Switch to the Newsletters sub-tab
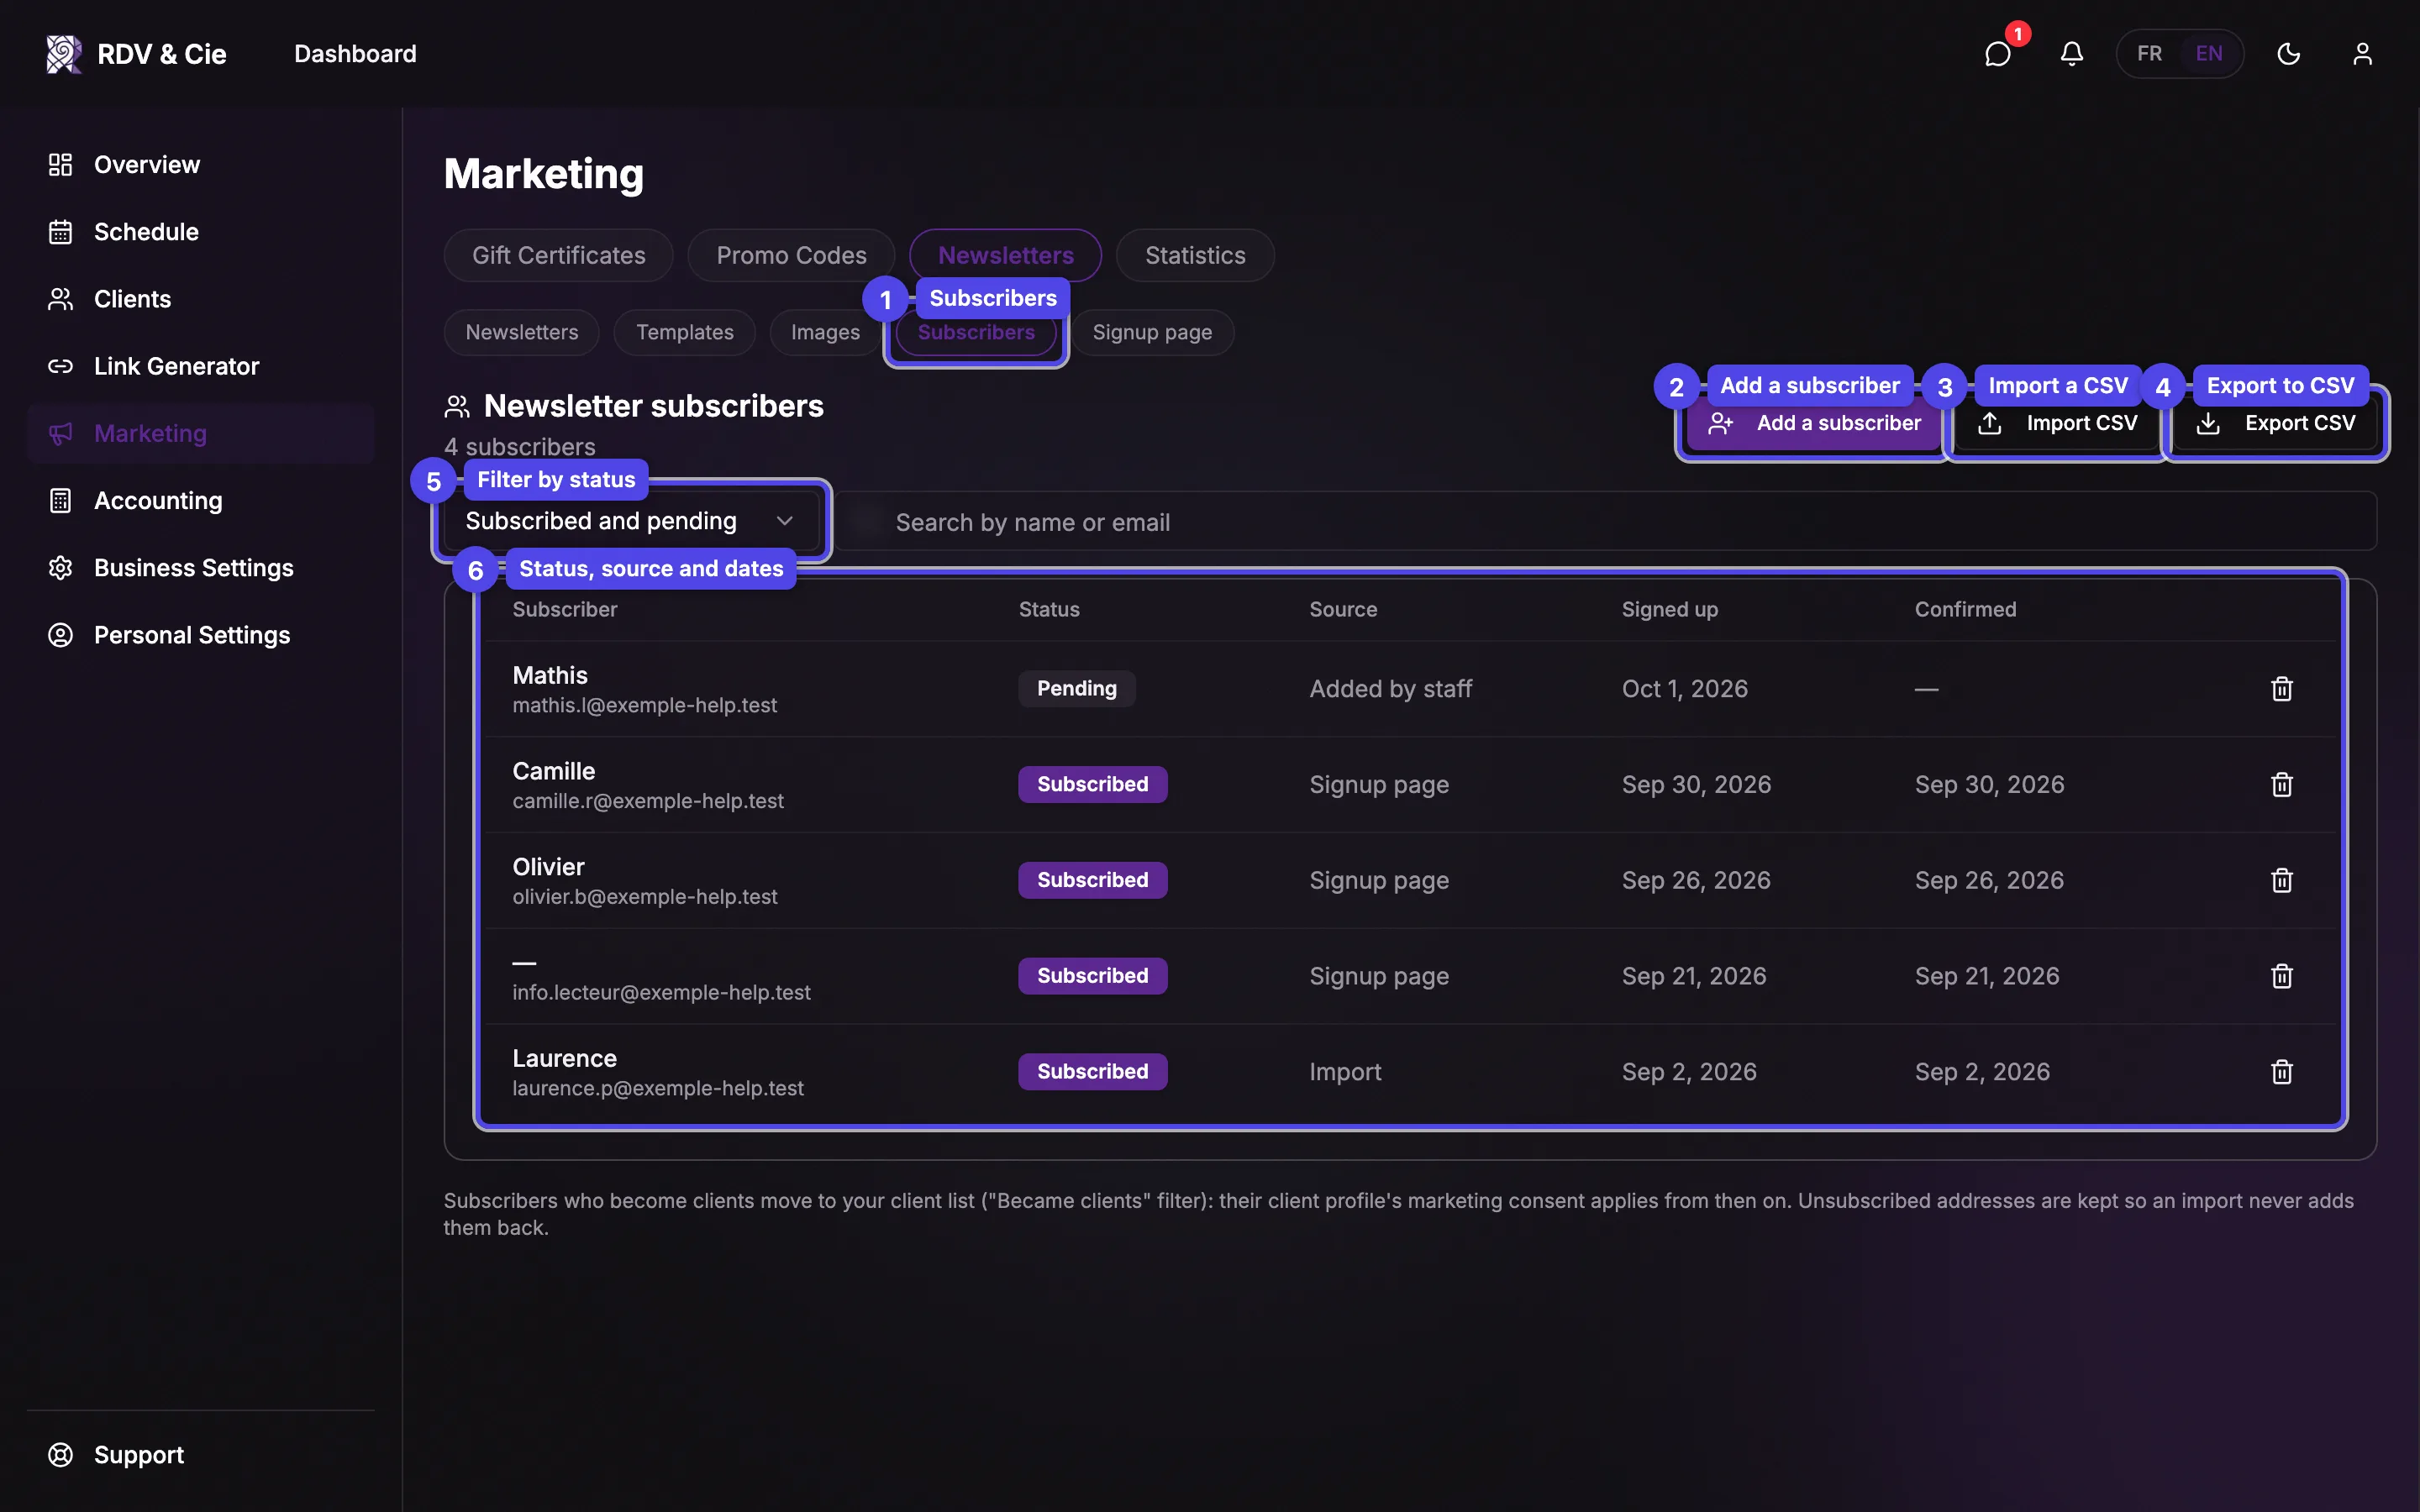2420x1512 pixels. click(x=521, y=332)
